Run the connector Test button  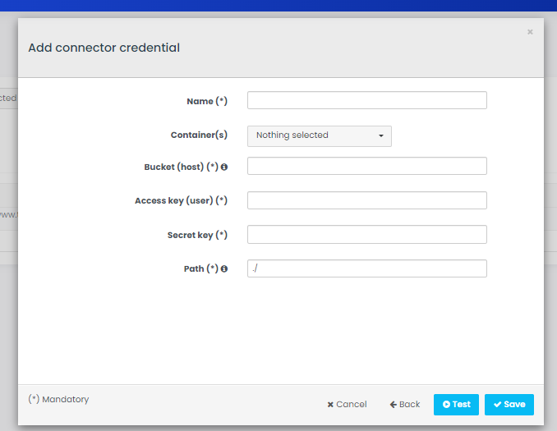(x=456, y=404)
